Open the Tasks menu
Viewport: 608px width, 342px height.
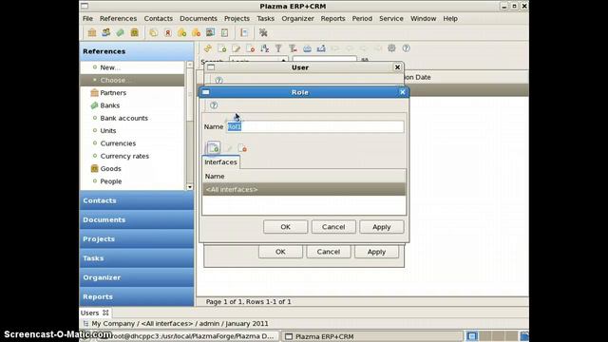coord(266,19)
